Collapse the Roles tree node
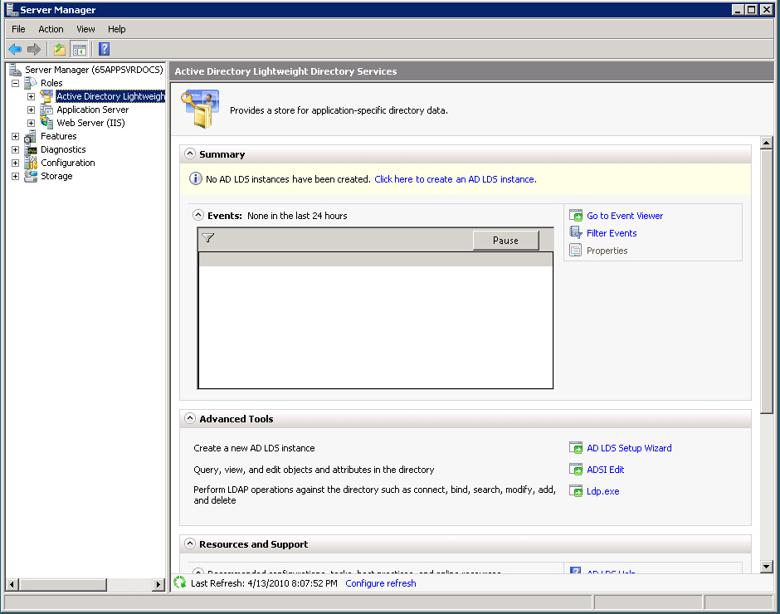This screenshot has height=614, width=780. tap(15, 83)
